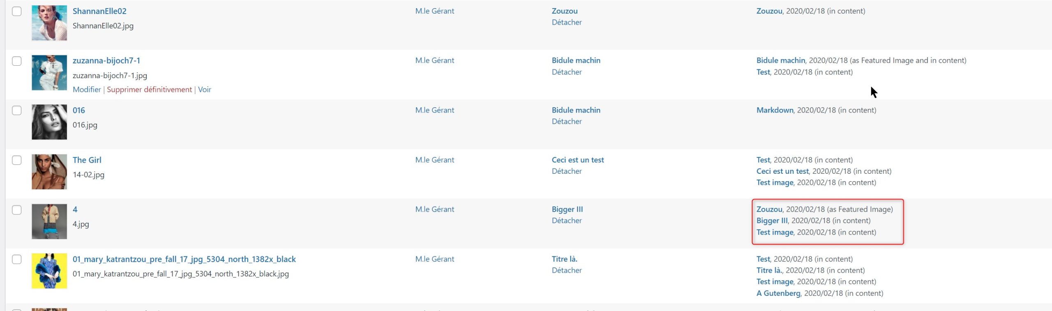This screenshot has width=1052, height=311.
Task: Click the A Gutenberg usage link
Action: [x=778, y=293]
